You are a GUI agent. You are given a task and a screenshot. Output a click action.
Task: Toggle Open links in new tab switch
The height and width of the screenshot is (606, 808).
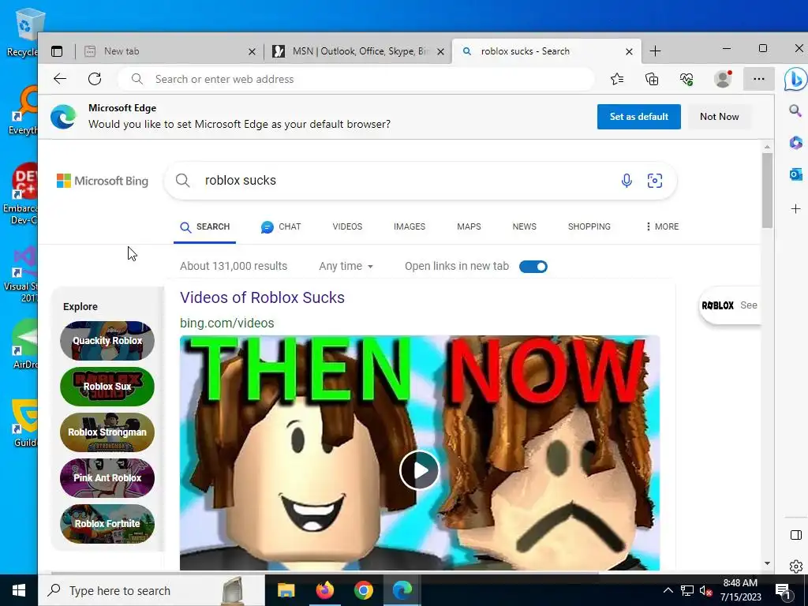[533, 267]
